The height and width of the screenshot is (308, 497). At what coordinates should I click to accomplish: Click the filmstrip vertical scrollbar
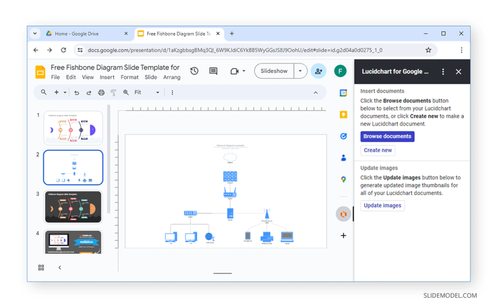109,159
